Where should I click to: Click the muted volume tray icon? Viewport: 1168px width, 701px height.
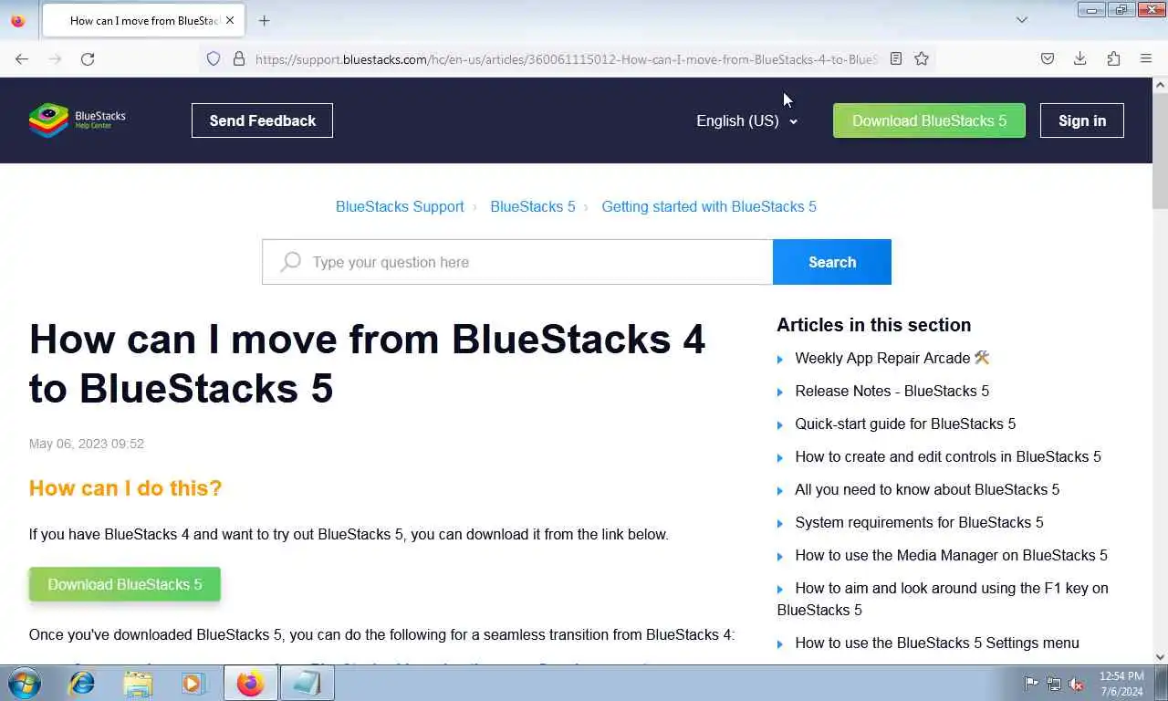click(1077, 683)
